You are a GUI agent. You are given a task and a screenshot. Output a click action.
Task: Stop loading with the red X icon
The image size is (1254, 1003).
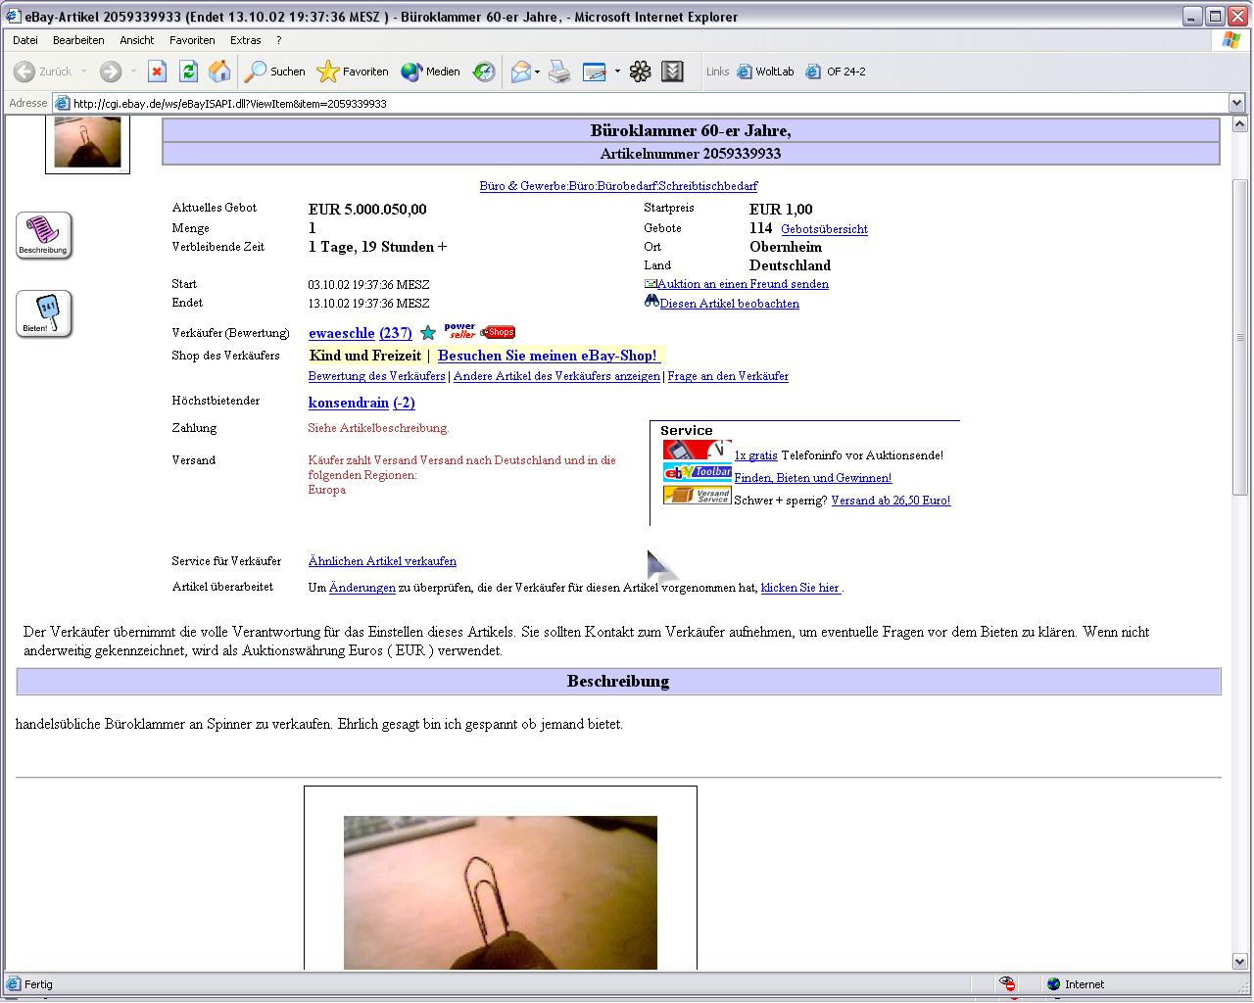click(x=157, y=72)
